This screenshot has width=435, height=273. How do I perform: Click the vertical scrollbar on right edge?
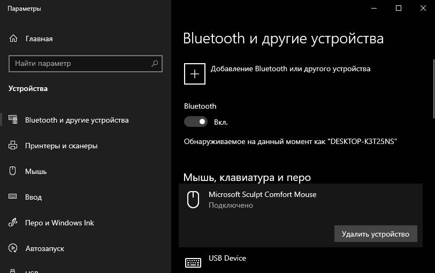tap(432, 88)
